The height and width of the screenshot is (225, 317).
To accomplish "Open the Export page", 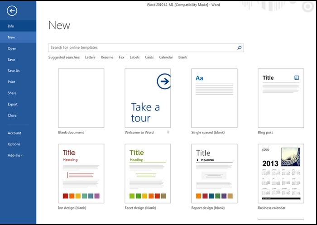I will 13,104.
